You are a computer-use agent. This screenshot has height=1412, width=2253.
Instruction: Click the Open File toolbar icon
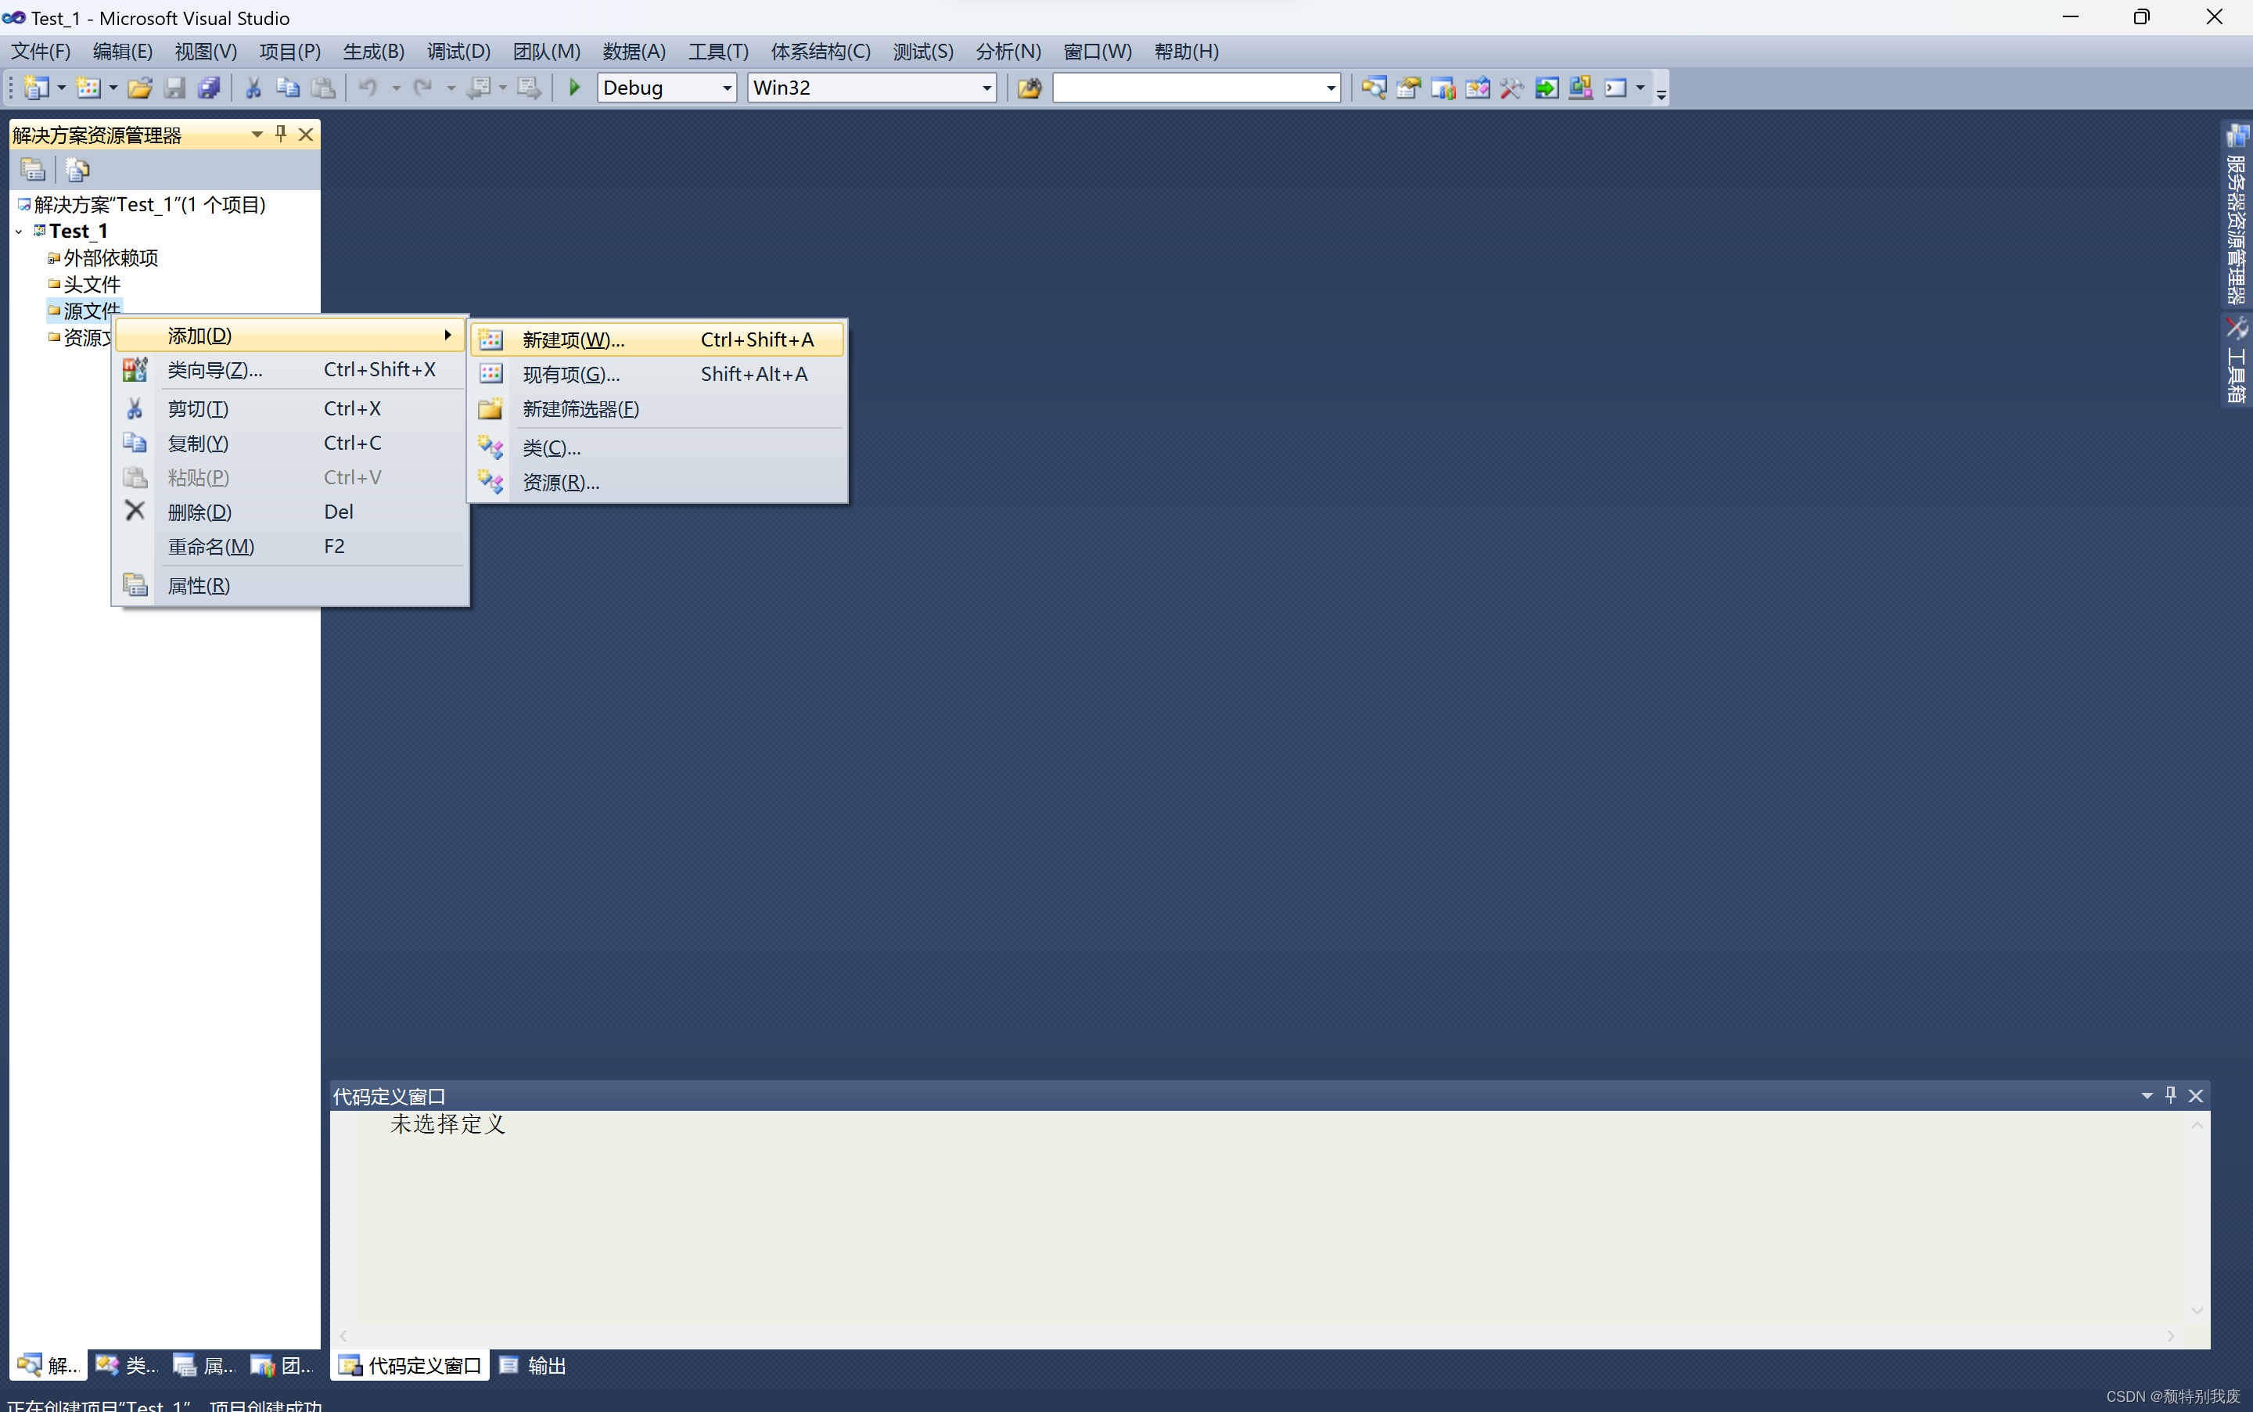click(x=140, y=88)
